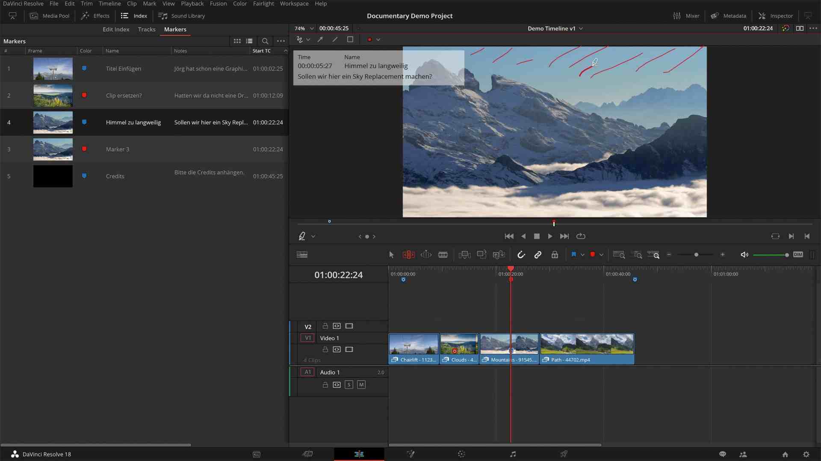Click the search icon in the Markers panel
The image size is (821, 461).
[265, 41]
